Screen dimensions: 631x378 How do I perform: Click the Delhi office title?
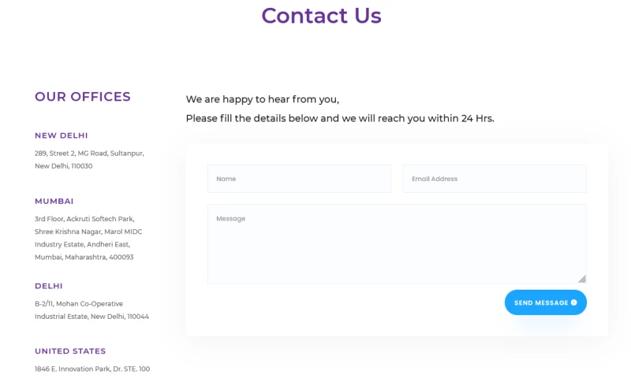pyautogui.click(x=49, y=286)
